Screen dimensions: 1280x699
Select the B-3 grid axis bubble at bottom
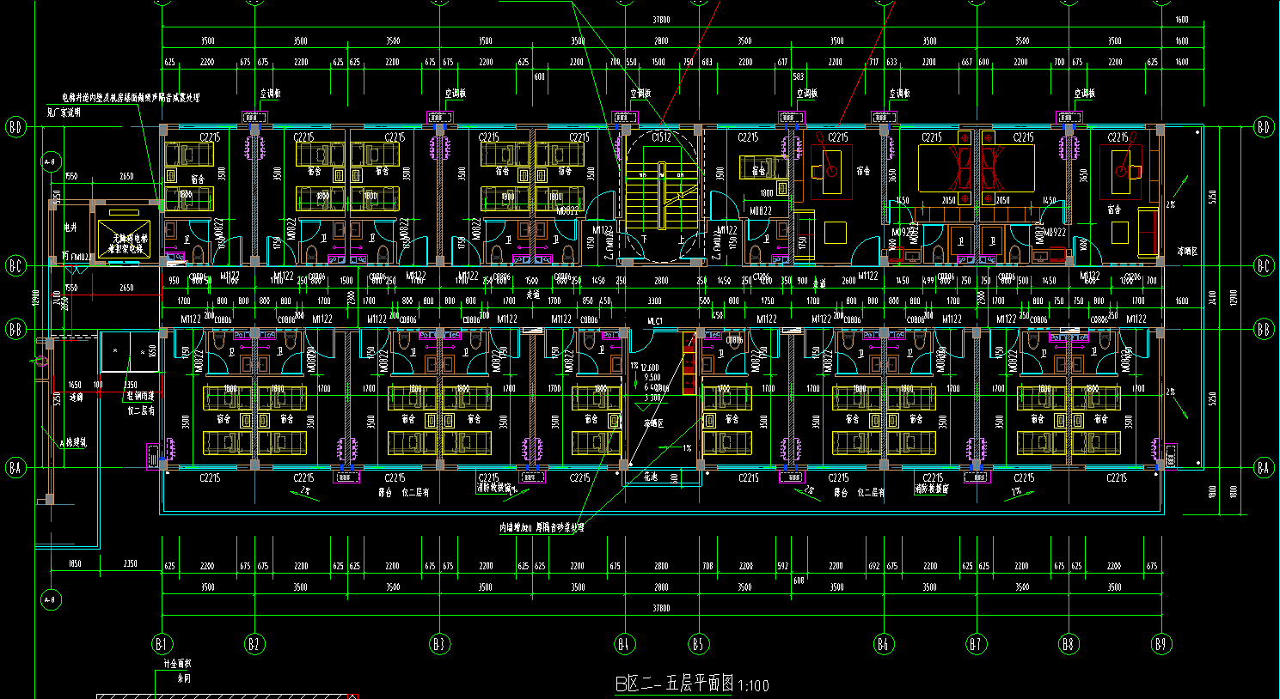(x=439, y=643)
